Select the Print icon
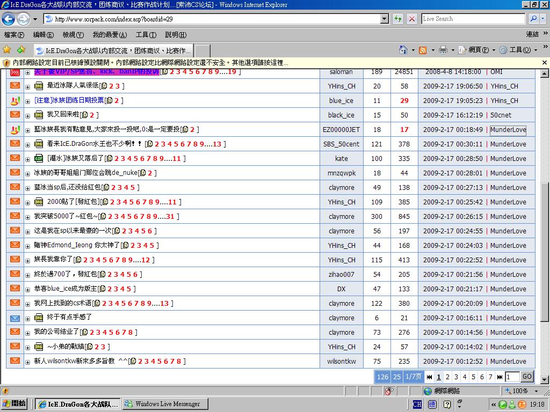 pyautogui.click(x=444, y=49)
